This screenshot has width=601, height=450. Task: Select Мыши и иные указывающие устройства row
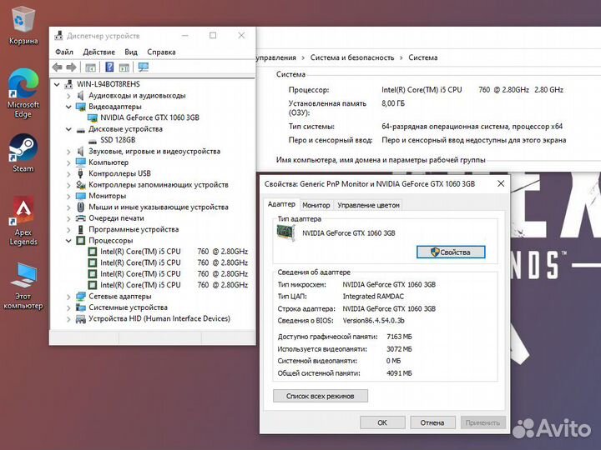click(152, 207)
